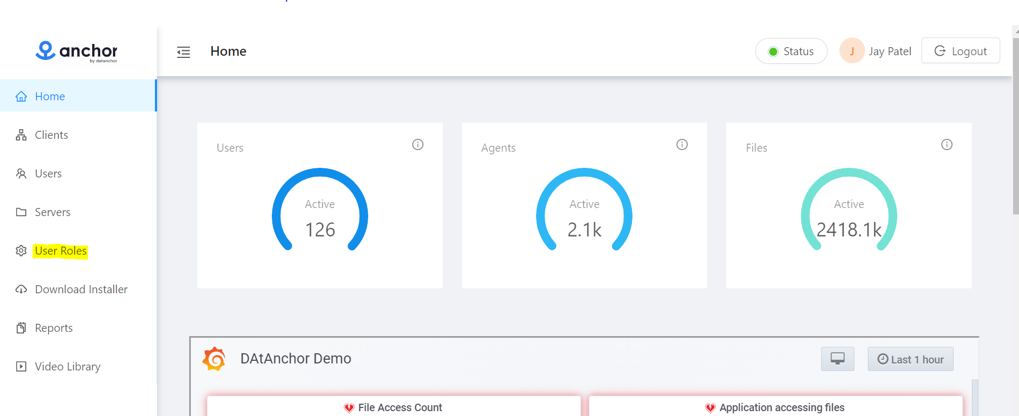Image resolution: width=1019 pixels, height=416 pixels.
Task: Click the Users people icon
Action: point(21,174)
